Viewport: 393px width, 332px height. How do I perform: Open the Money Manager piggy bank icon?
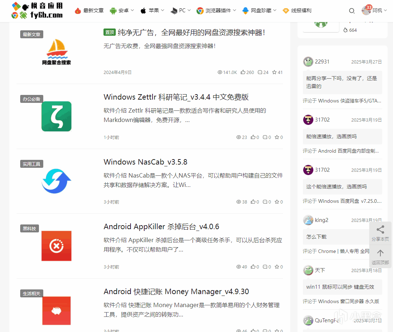pyautogui.click(x=56, y=311)
